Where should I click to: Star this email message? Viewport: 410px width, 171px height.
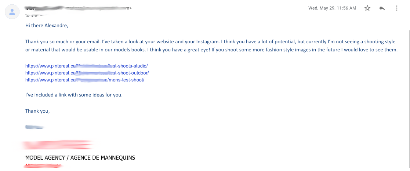tap(367, 8)
